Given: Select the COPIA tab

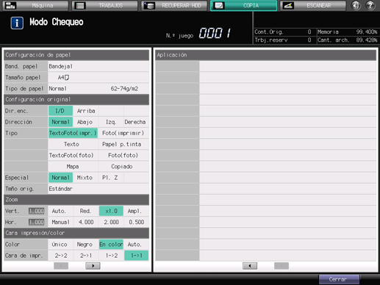Looking at the screenshot, I should click(243, 5).
